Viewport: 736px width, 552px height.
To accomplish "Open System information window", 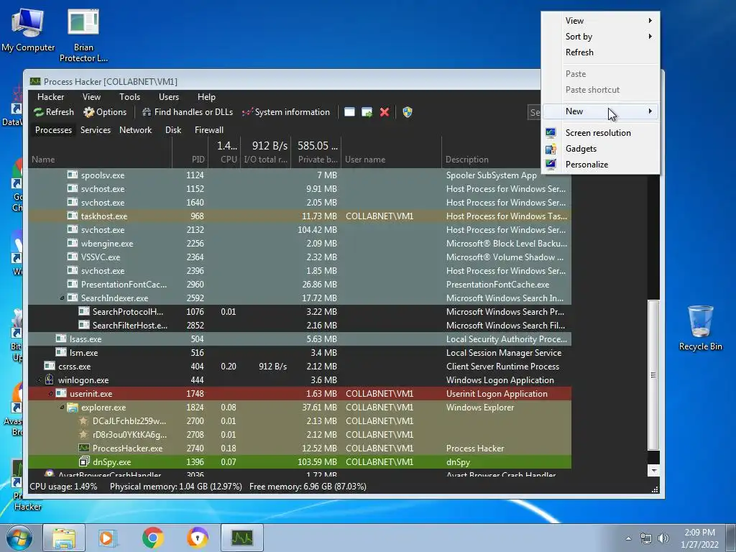I will 286,112.
